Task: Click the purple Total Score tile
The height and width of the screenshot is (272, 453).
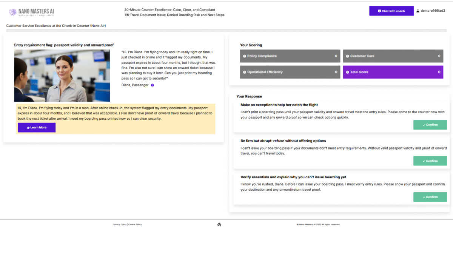Action: (393, 72)
